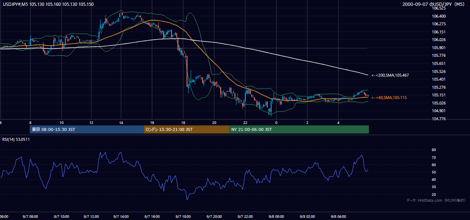Image resolution: width=470 pixels, height=220 pixels.
Task: Click the 9/7 08:00 bottom time label
Action: [x=30, y=217]
